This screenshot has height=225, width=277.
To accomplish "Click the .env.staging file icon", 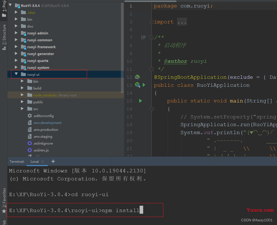I will [30, 136].
